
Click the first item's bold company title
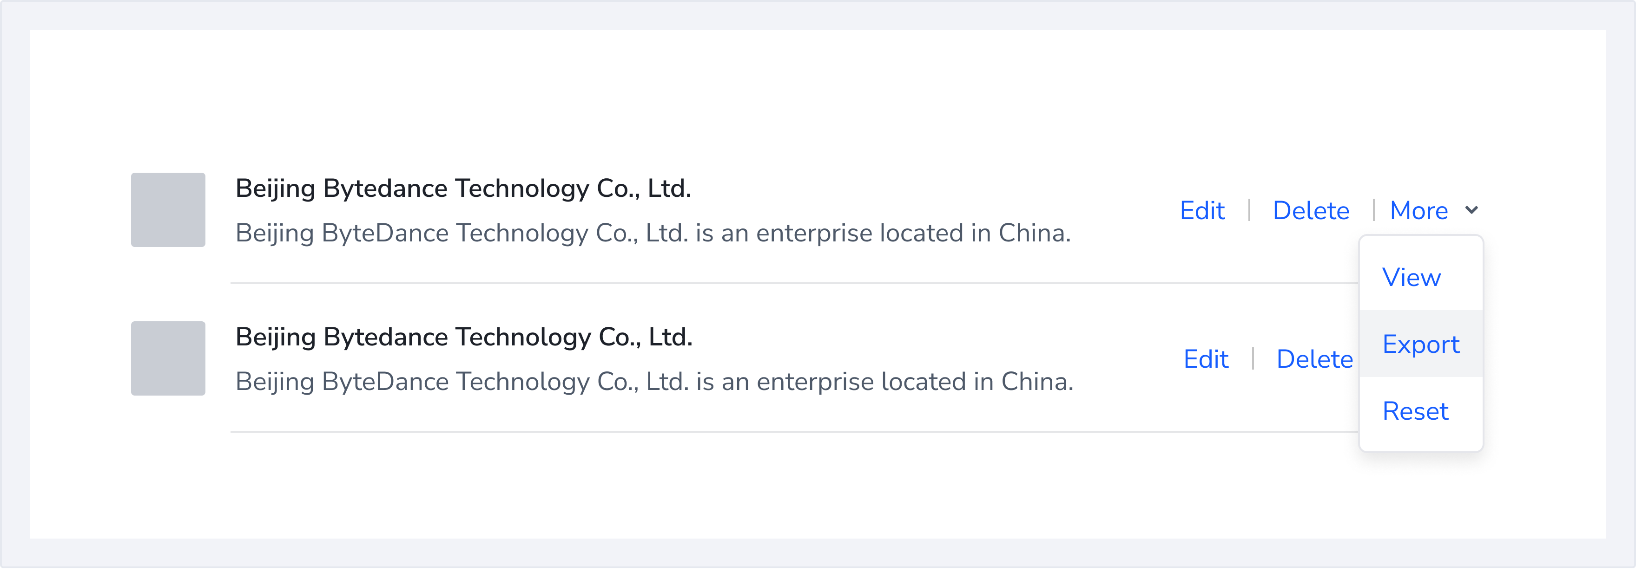463,188
